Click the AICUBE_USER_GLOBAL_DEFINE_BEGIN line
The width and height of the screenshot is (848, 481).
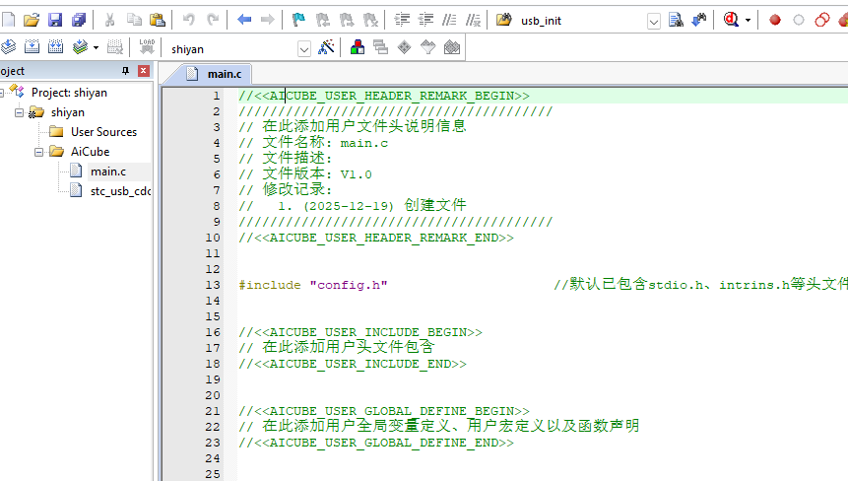[384, 411]
